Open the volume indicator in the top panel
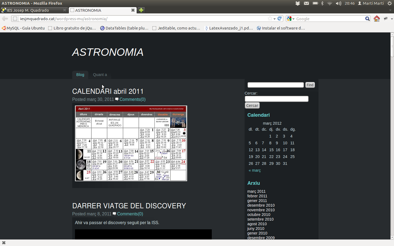The height and width of the screenshot is (246, 394). [x=338, y=3]
